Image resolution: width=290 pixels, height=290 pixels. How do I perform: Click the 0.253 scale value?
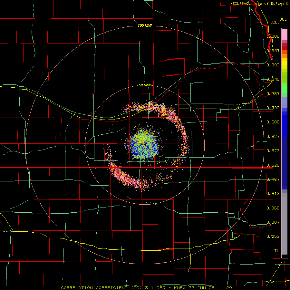pyautogui.click(x=273, y=237)
